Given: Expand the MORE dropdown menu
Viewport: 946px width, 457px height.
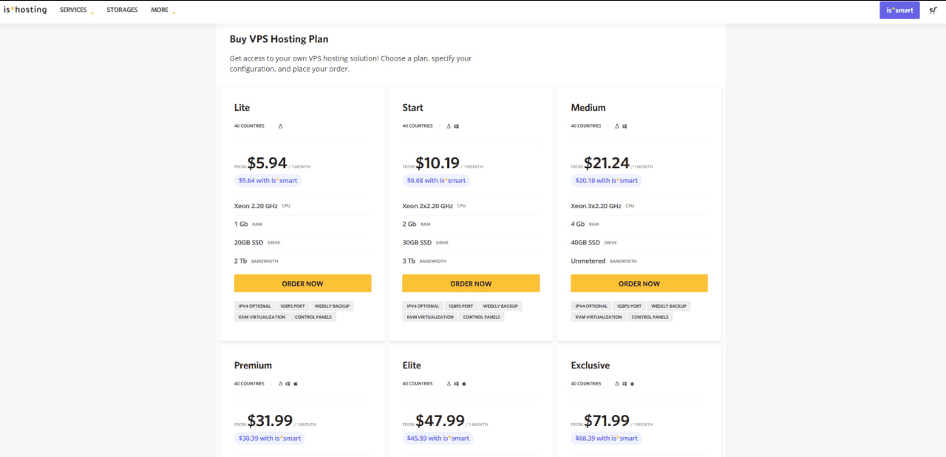Looking at the screenshot, I should (160, 10).
